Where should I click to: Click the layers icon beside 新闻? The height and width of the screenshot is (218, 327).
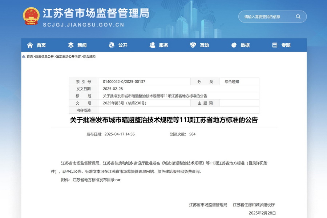click(x=71, y=45)
